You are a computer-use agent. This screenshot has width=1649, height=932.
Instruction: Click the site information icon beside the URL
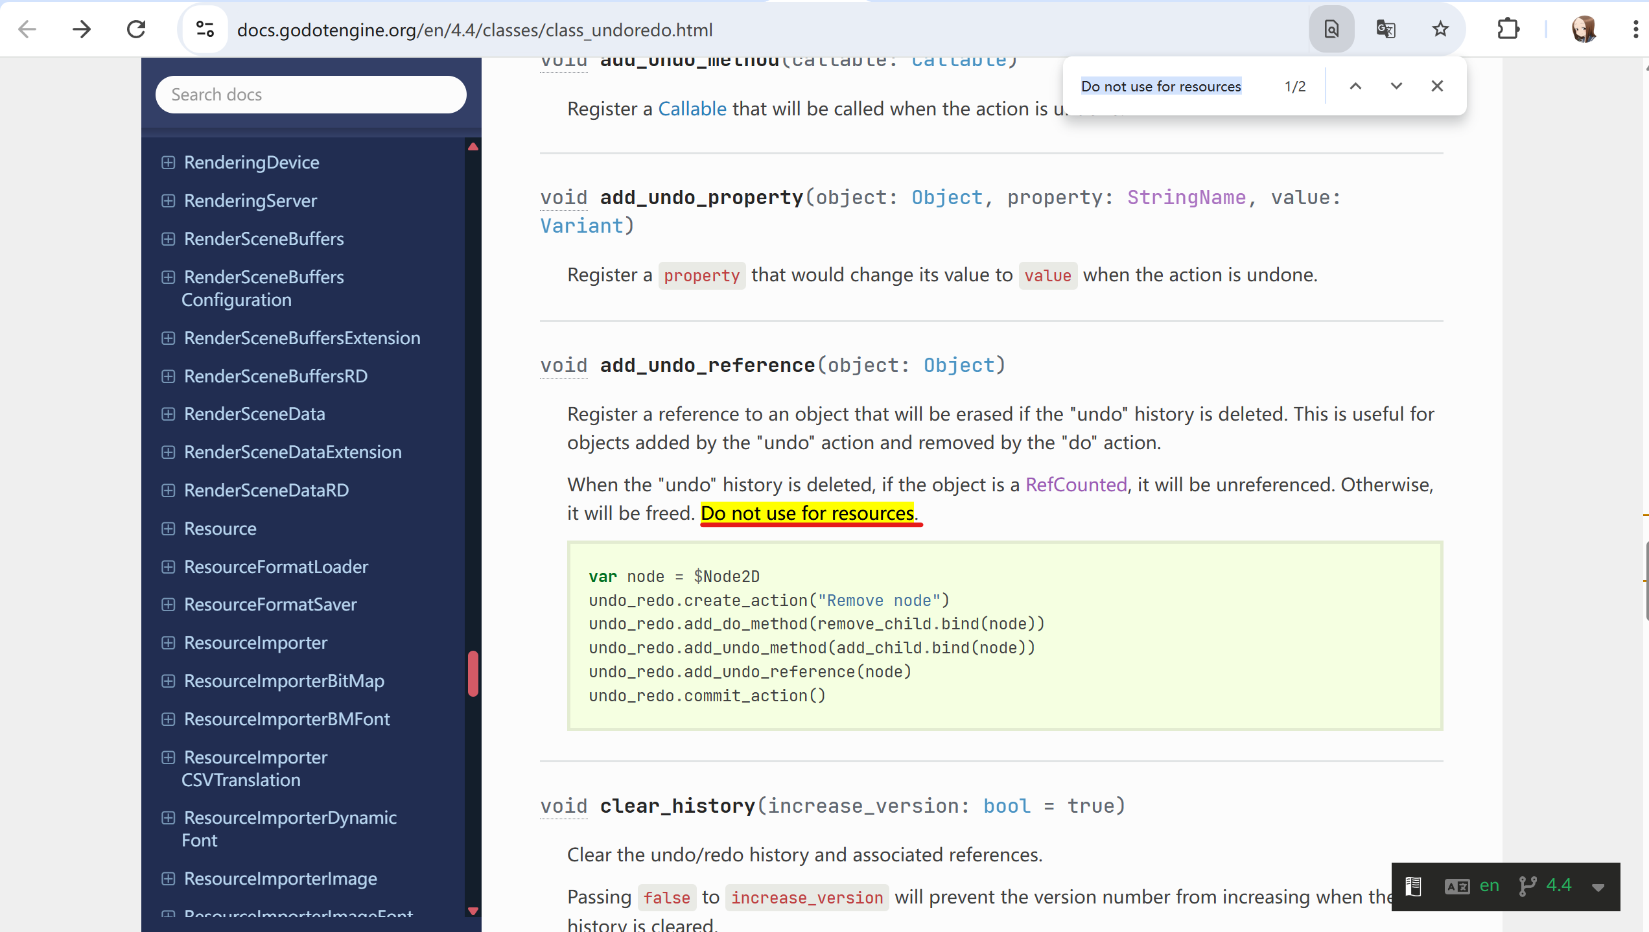205,29
